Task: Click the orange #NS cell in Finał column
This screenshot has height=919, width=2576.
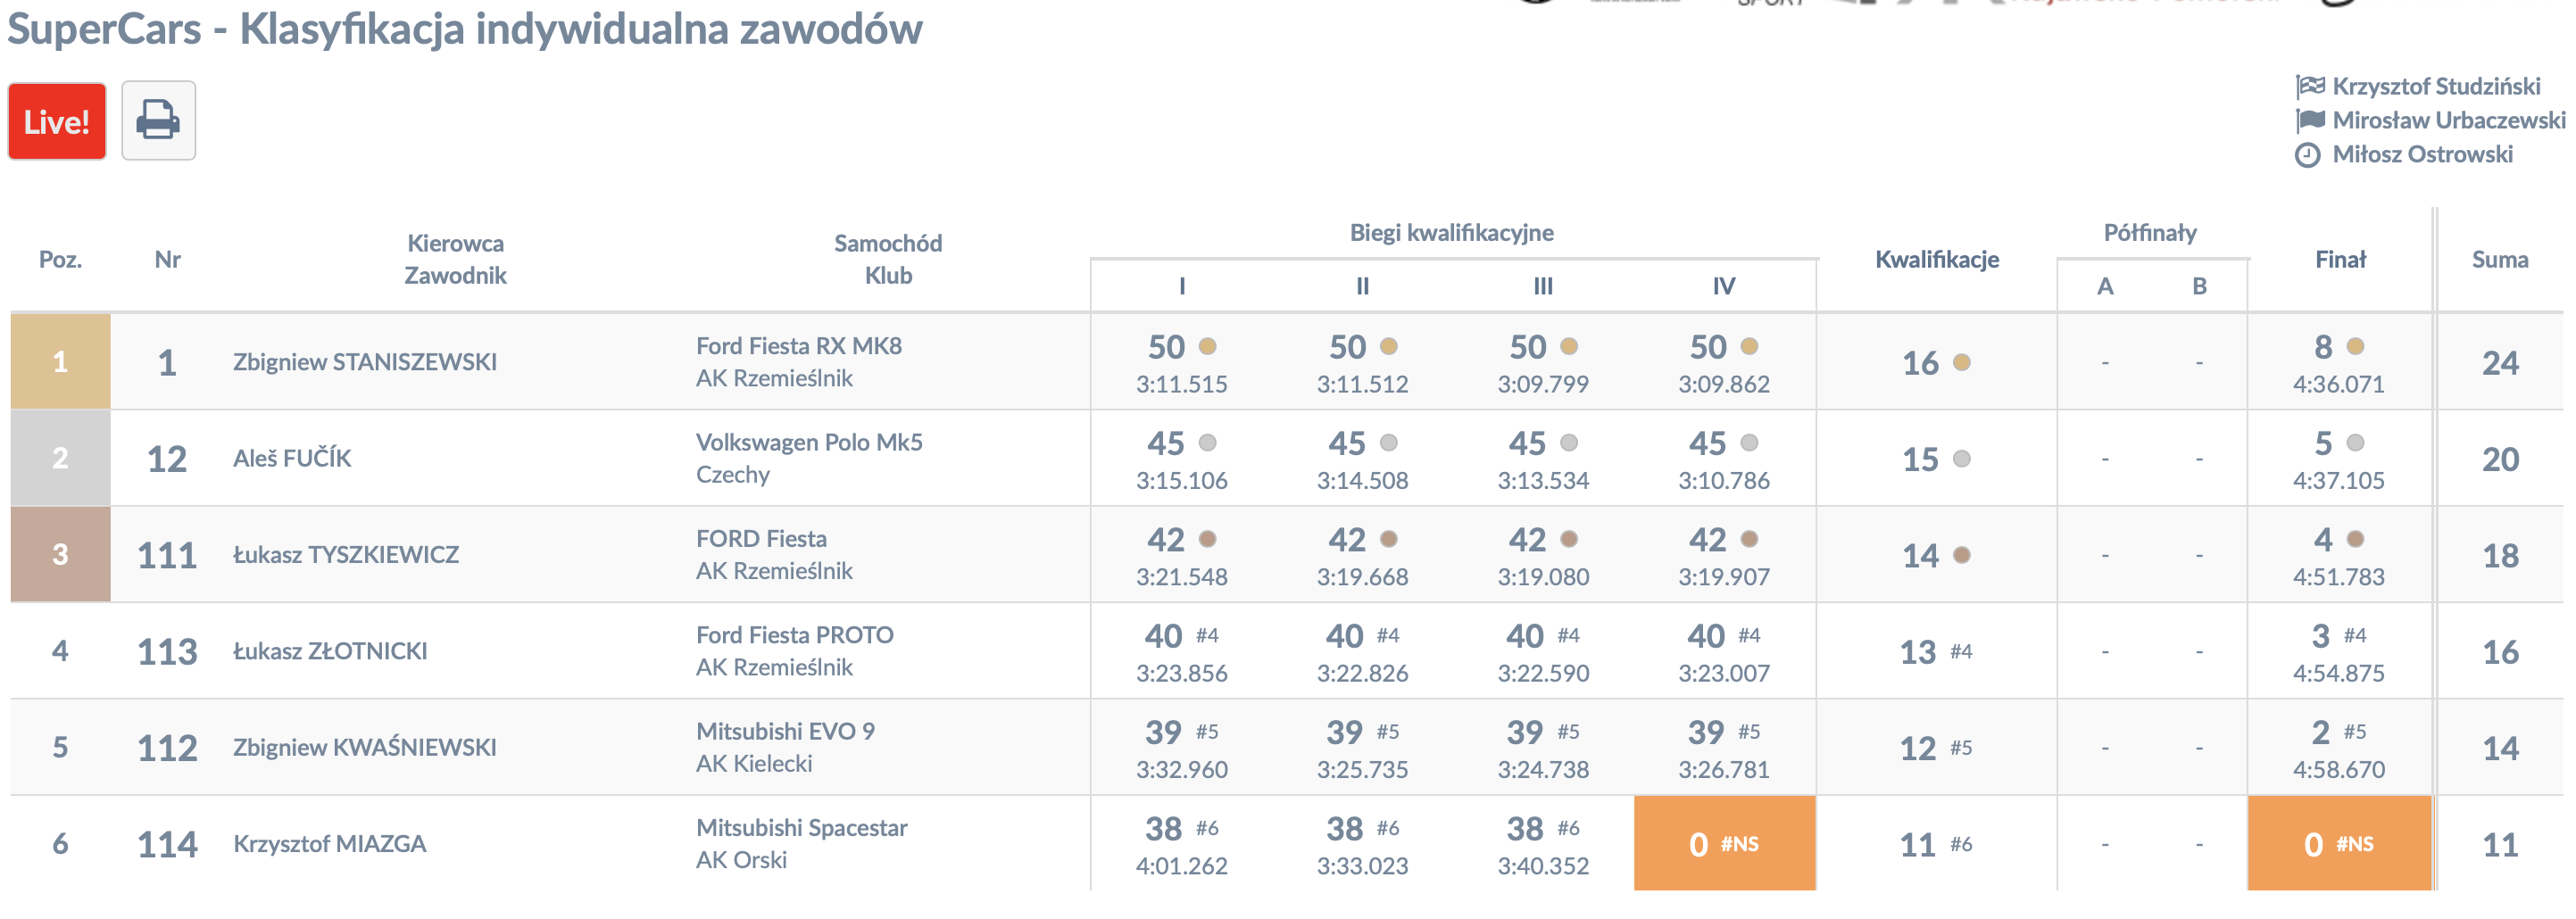Action: [2339, 843]
